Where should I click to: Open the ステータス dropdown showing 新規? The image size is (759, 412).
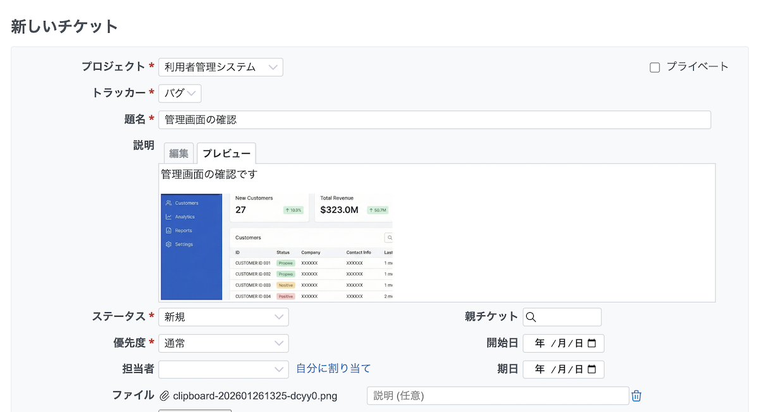[223, 317]
